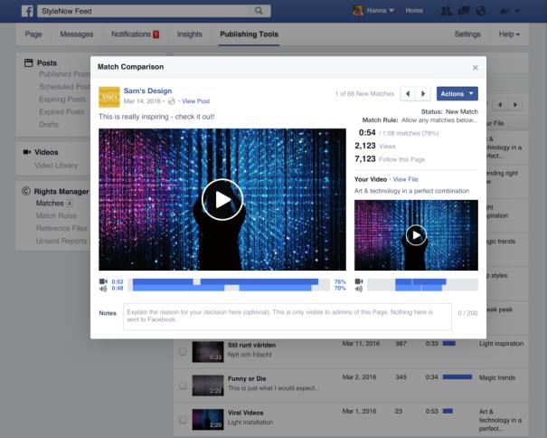Play the Sam's Design matched video
The image size is (547, 438).
coord(222,199)
